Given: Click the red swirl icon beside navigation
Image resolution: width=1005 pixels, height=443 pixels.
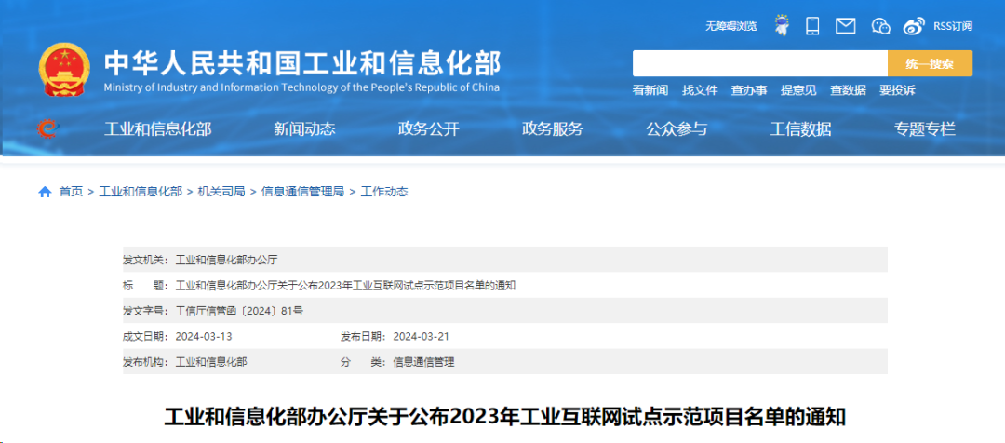Looking at the screenshot, I should [47, 128].
